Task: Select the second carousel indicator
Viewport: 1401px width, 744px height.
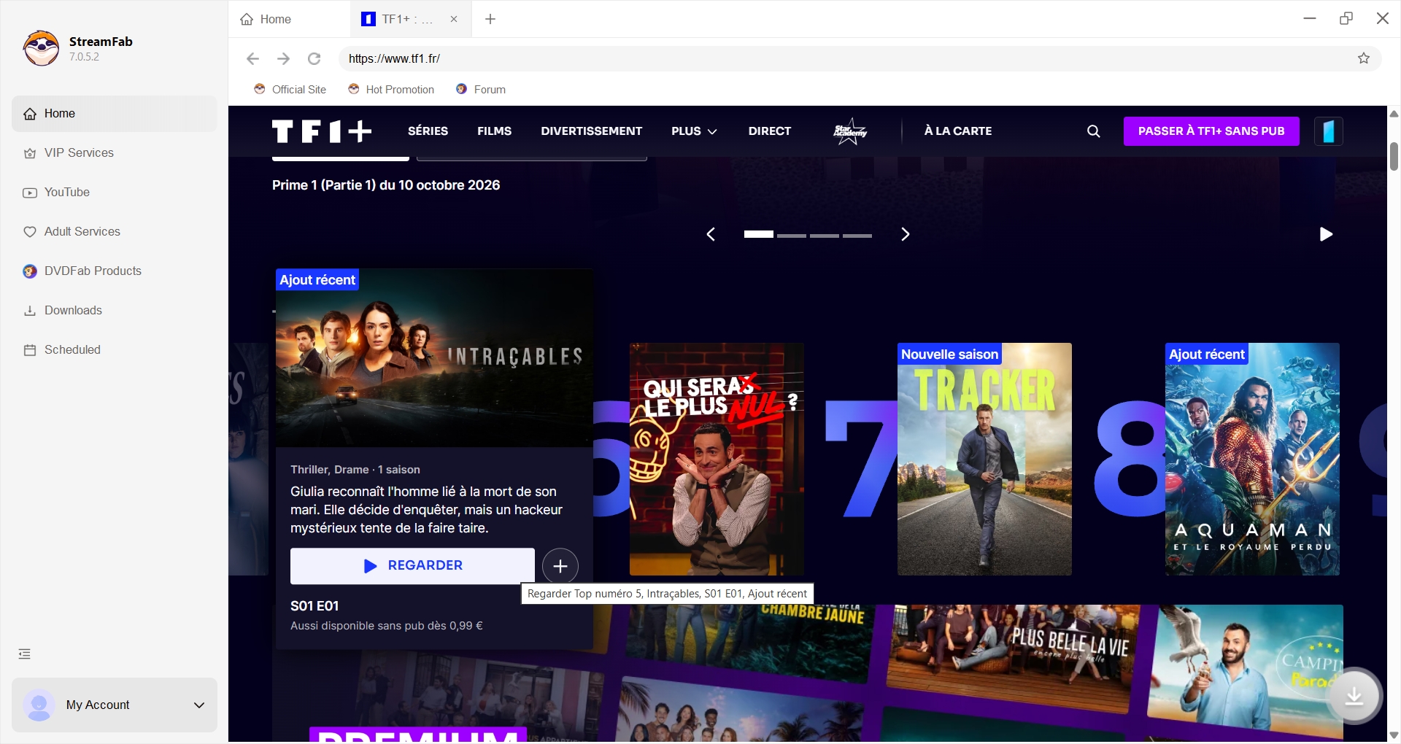Action: click(x=792, y=236)
